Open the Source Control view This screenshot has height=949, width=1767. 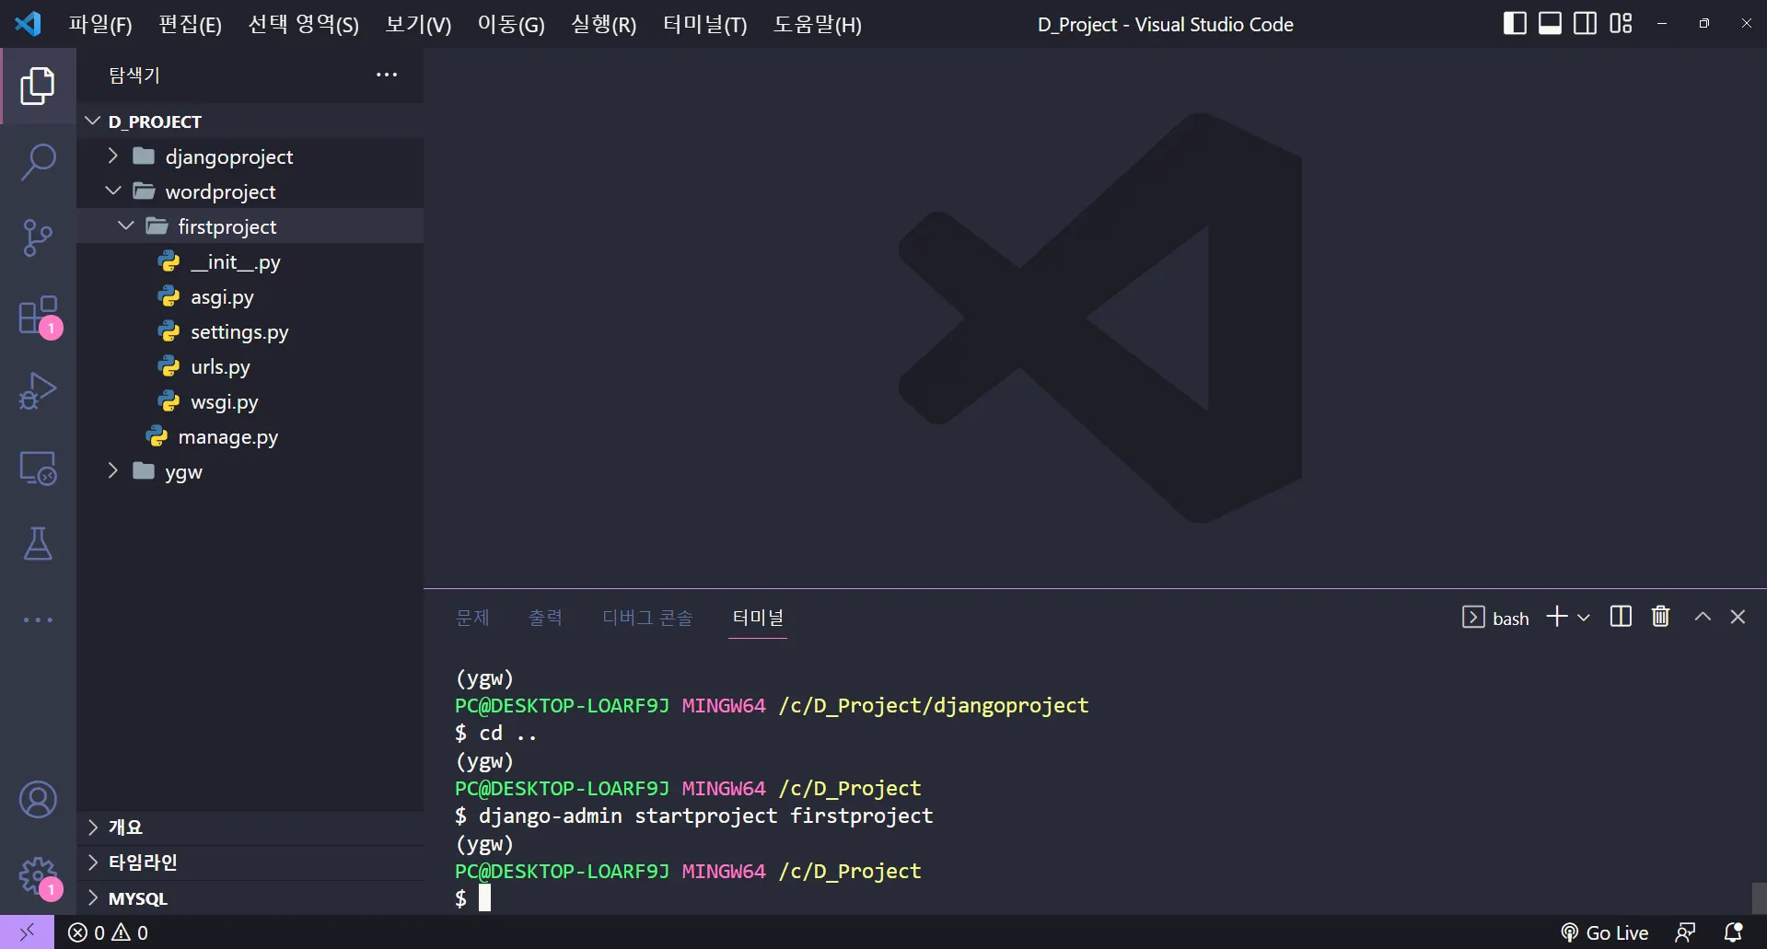38,238
